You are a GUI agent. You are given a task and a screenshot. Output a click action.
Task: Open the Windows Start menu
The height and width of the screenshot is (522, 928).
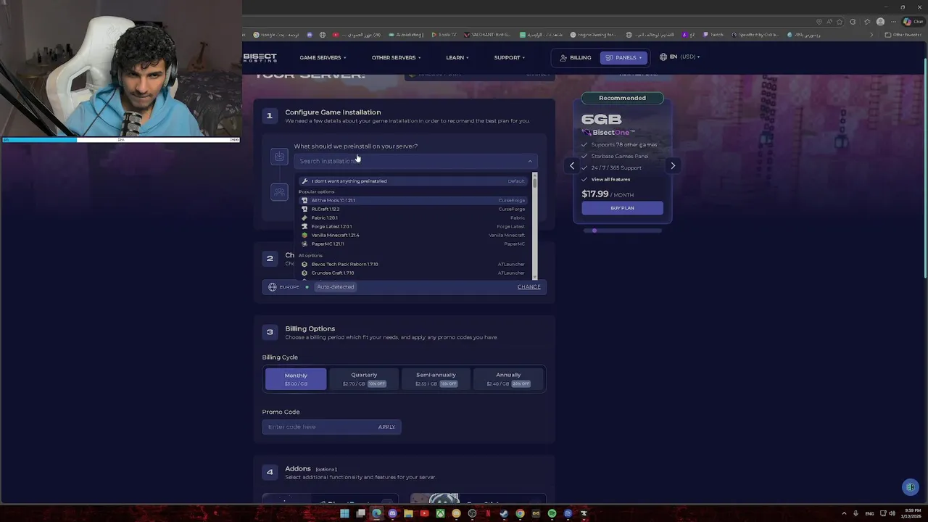click(344, 513)
